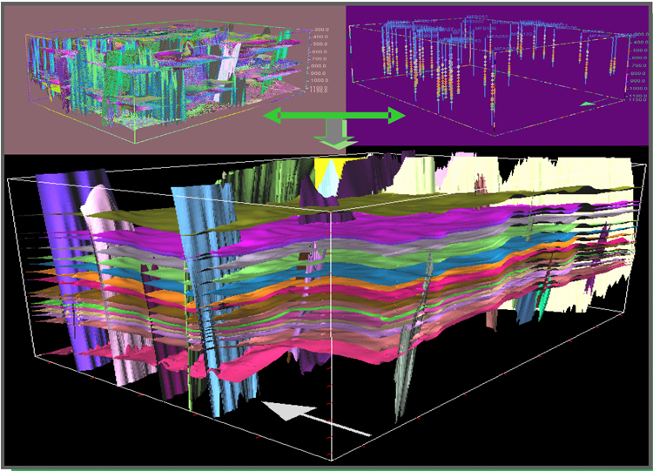The image size is (653, 471).
Task: Click the pink-white fault in top-left view
Action: coord(228,65)
